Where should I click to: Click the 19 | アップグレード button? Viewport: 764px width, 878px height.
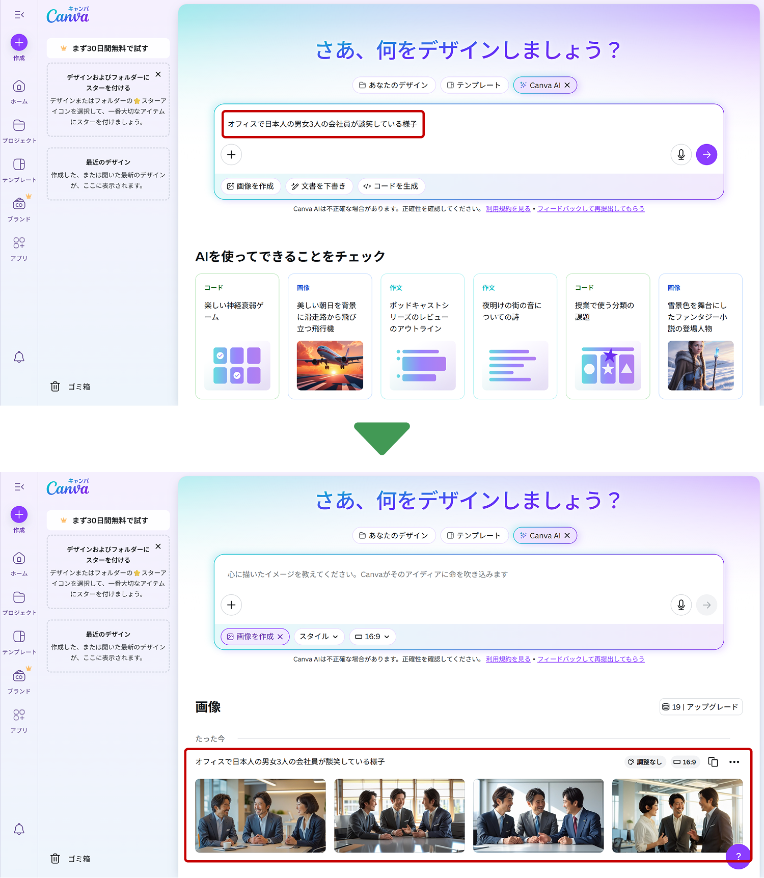pos(700,707)
